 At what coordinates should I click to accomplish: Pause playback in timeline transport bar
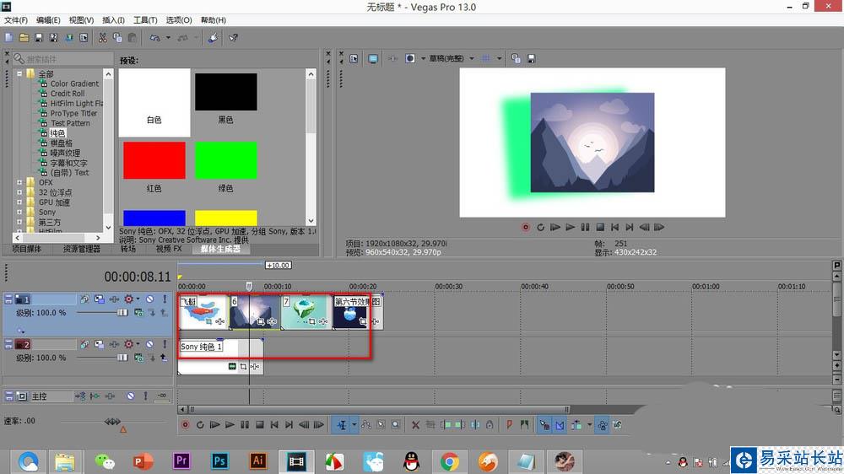pos(245,425)
